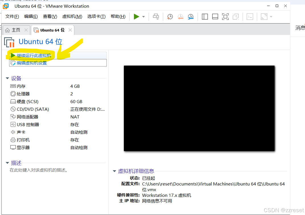
Task: Click the stretch guest display icon
Action: [264, 17]
